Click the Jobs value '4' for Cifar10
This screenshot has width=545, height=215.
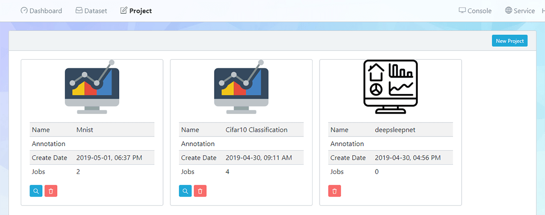click(x=227, y=172)
